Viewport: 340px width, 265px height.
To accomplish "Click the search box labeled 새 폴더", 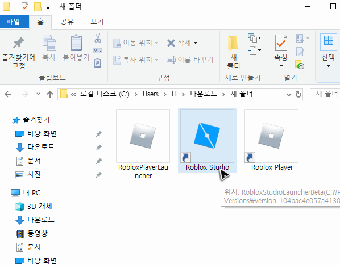I will 325,94.
